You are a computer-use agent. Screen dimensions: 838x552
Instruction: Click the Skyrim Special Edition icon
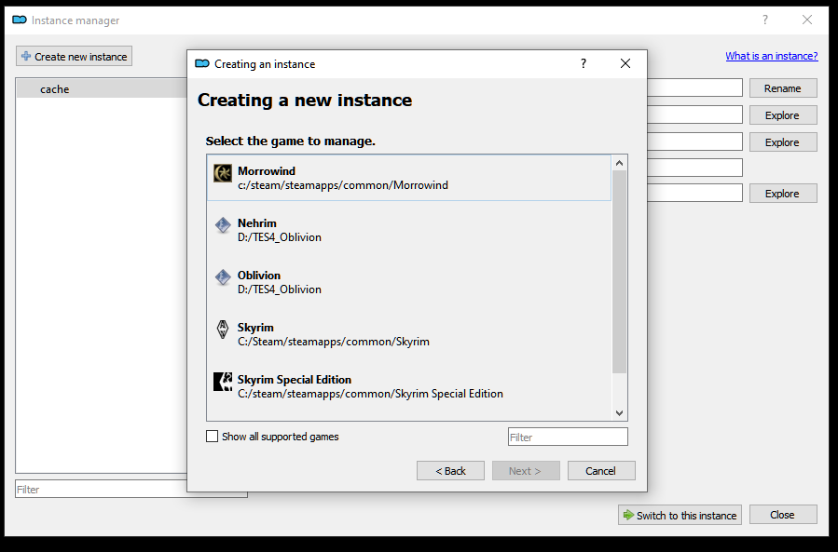223,382
